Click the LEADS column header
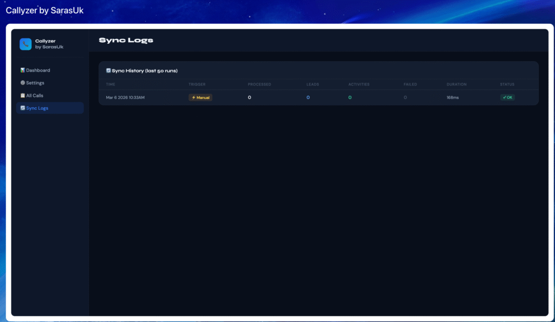 pos(313,84)
